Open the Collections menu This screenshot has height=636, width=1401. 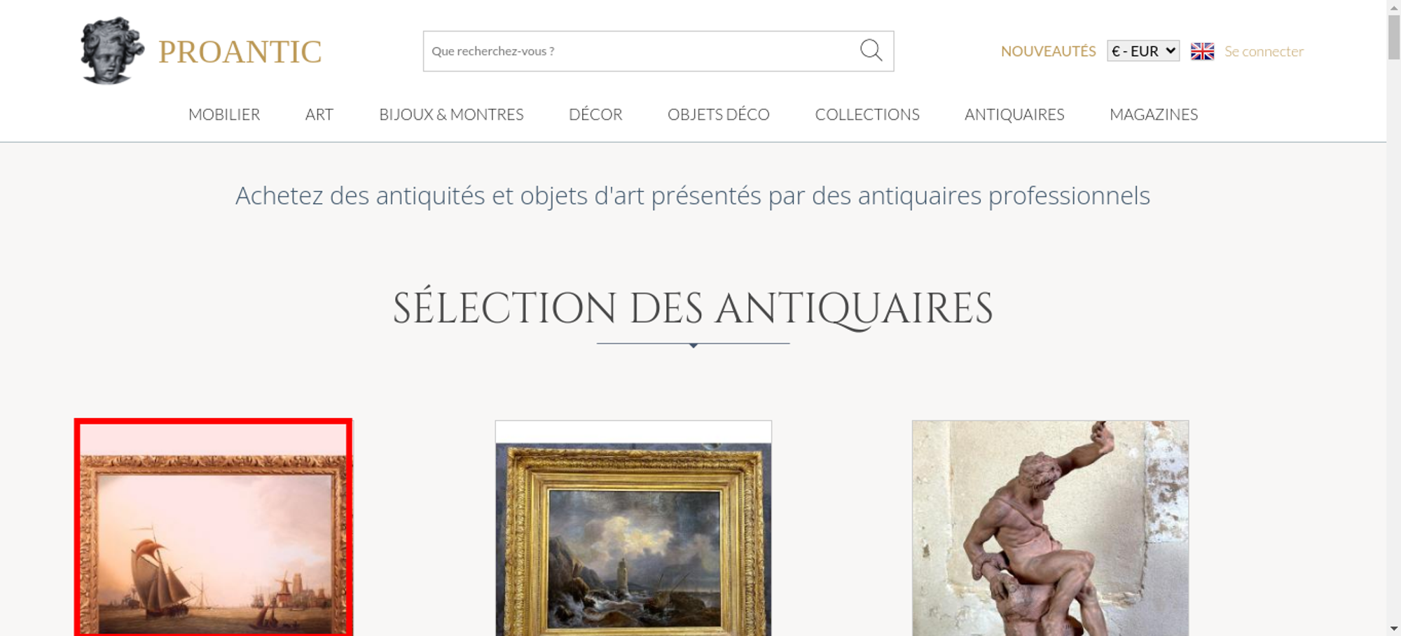pyautogui.click(x=867, y=114)
